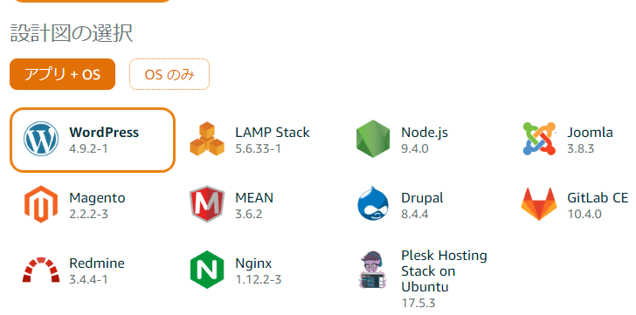This screenshot has height=315, width=636.
Task: Click the GitLab CE blueprint name
Action: pyautogui.click(x=597, y=197)
